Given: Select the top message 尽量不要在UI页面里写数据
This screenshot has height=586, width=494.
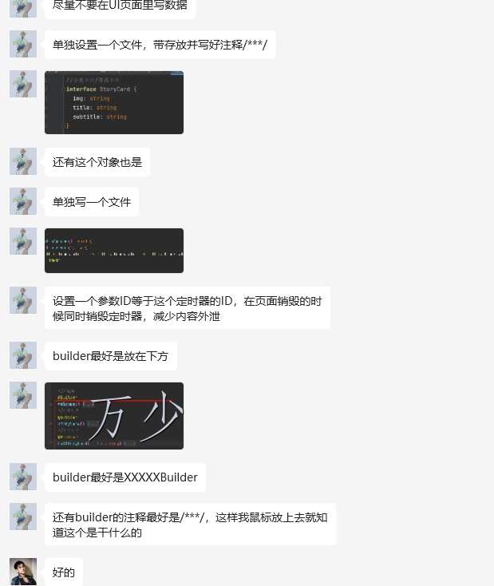Looking at the screenshot, I should [x=120, y=6].
